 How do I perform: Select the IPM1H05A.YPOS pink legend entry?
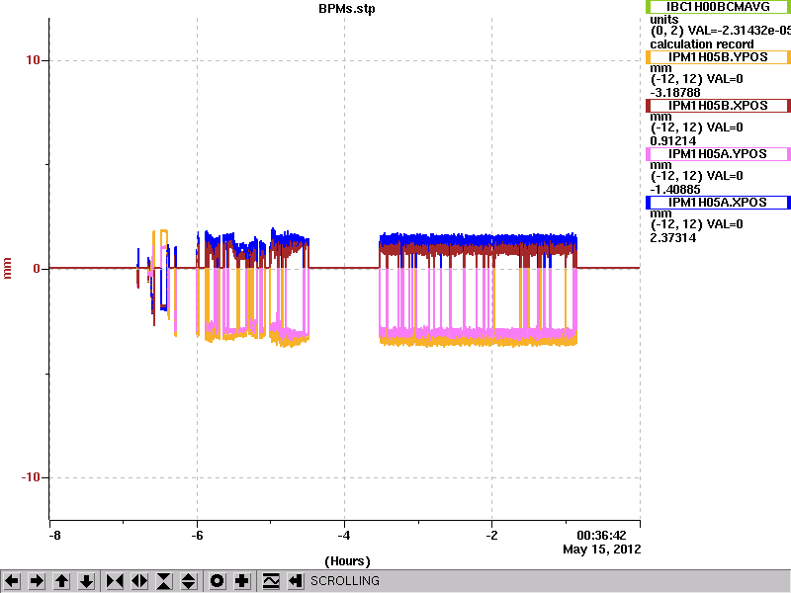pos(719,154)
